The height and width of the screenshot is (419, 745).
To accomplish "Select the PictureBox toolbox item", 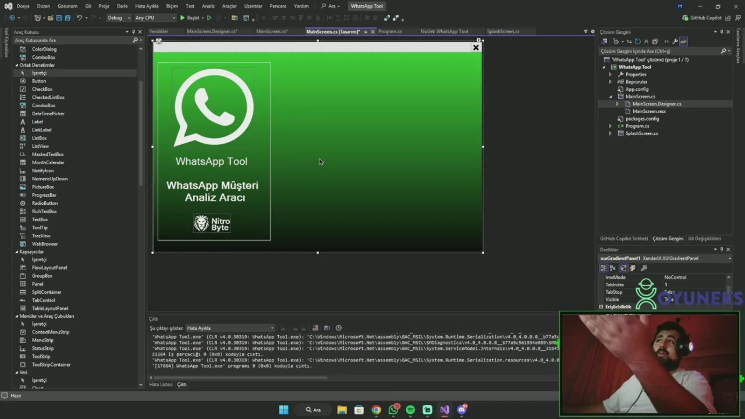I will coord(42,187).
